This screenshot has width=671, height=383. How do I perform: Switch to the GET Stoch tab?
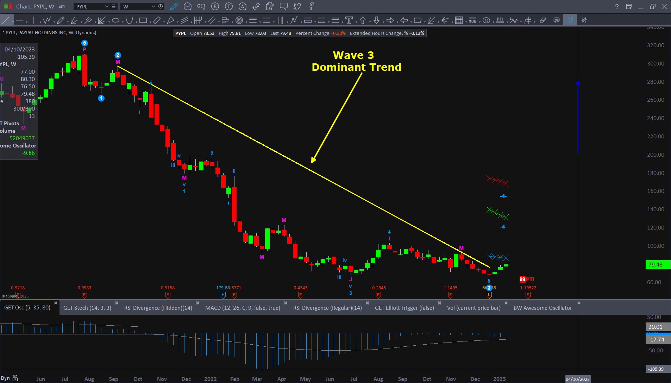click(x=87, y=308)
